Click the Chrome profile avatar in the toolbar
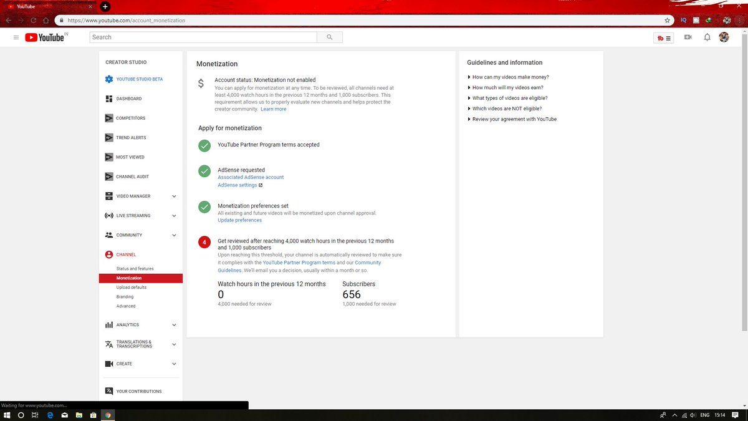This screenshot has width=748, height=421. 727,20
